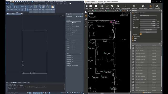Click the X coordinate field in Job Editor

click(148, 21)
